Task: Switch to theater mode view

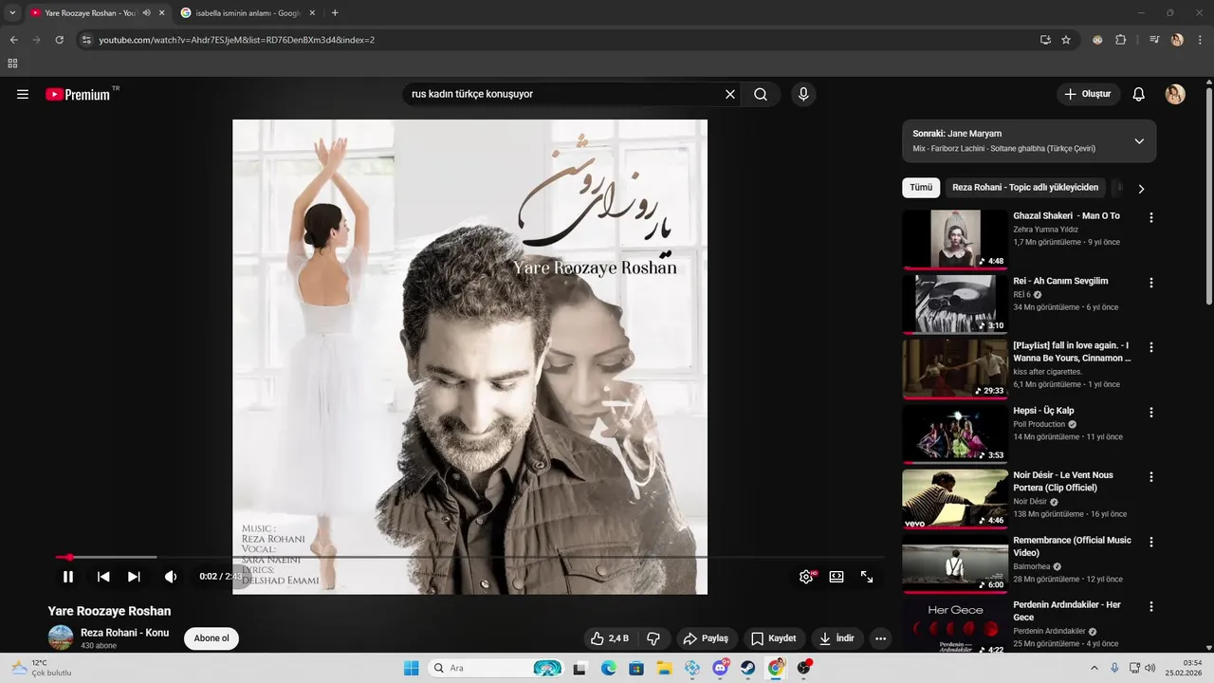Action: coord(837,577)
